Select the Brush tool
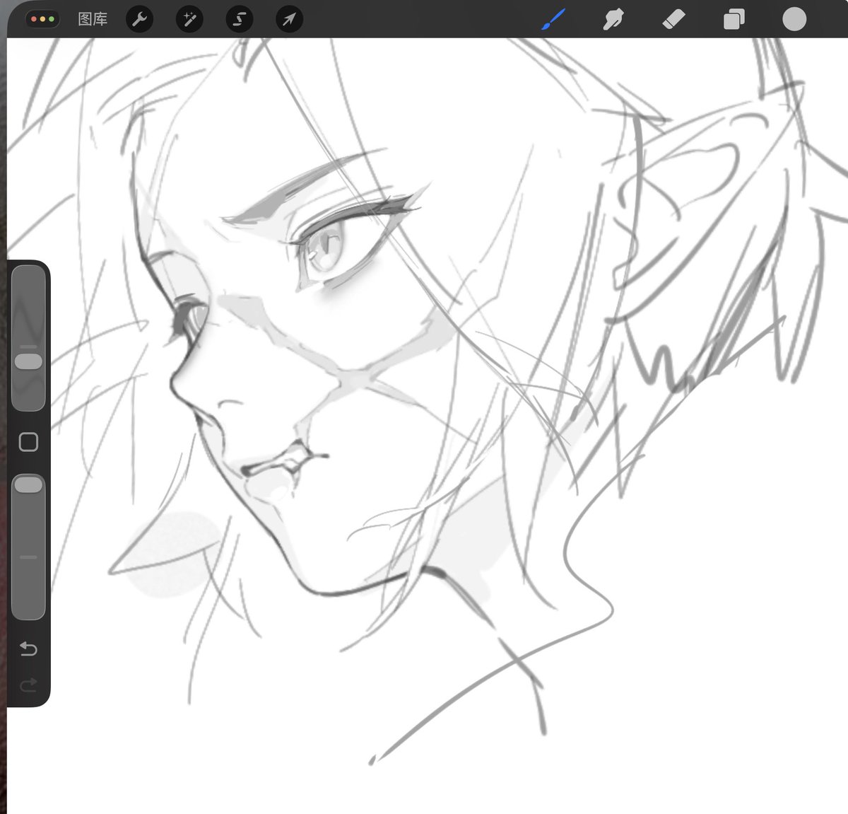848x814 pixels. pyautogui.click(x=553, y=19)
